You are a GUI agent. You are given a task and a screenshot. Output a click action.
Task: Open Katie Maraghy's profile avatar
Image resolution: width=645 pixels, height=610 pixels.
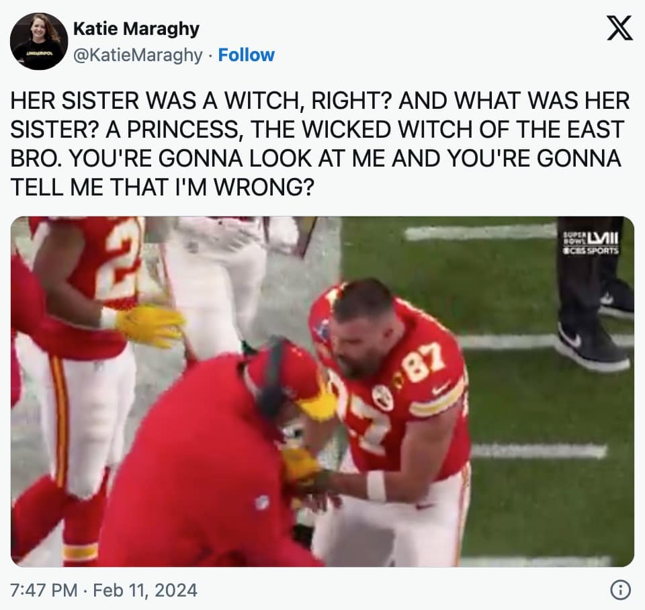point(39,41)
